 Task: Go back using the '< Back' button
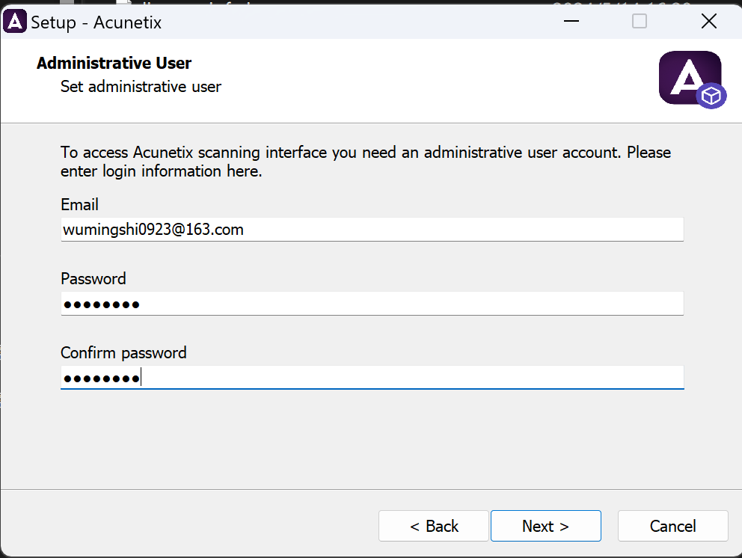[433, 526]
